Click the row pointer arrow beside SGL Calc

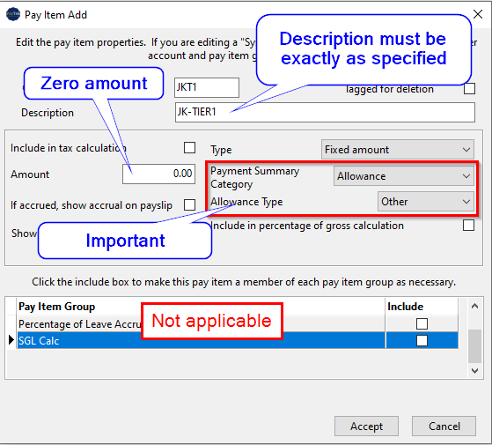(11, 340)
